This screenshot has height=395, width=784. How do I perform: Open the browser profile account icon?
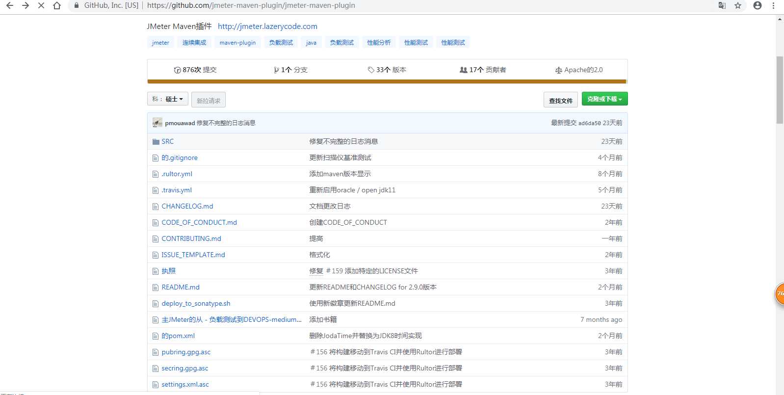[758, 5]
